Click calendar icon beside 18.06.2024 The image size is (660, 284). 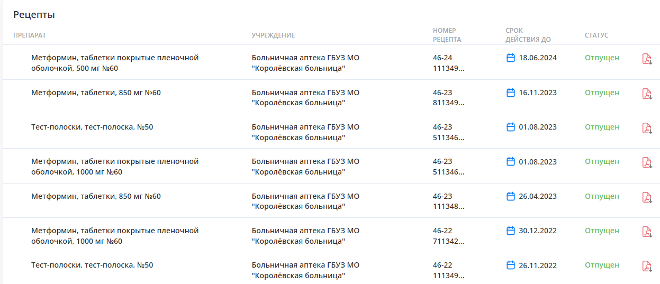(x=511, y=58)
